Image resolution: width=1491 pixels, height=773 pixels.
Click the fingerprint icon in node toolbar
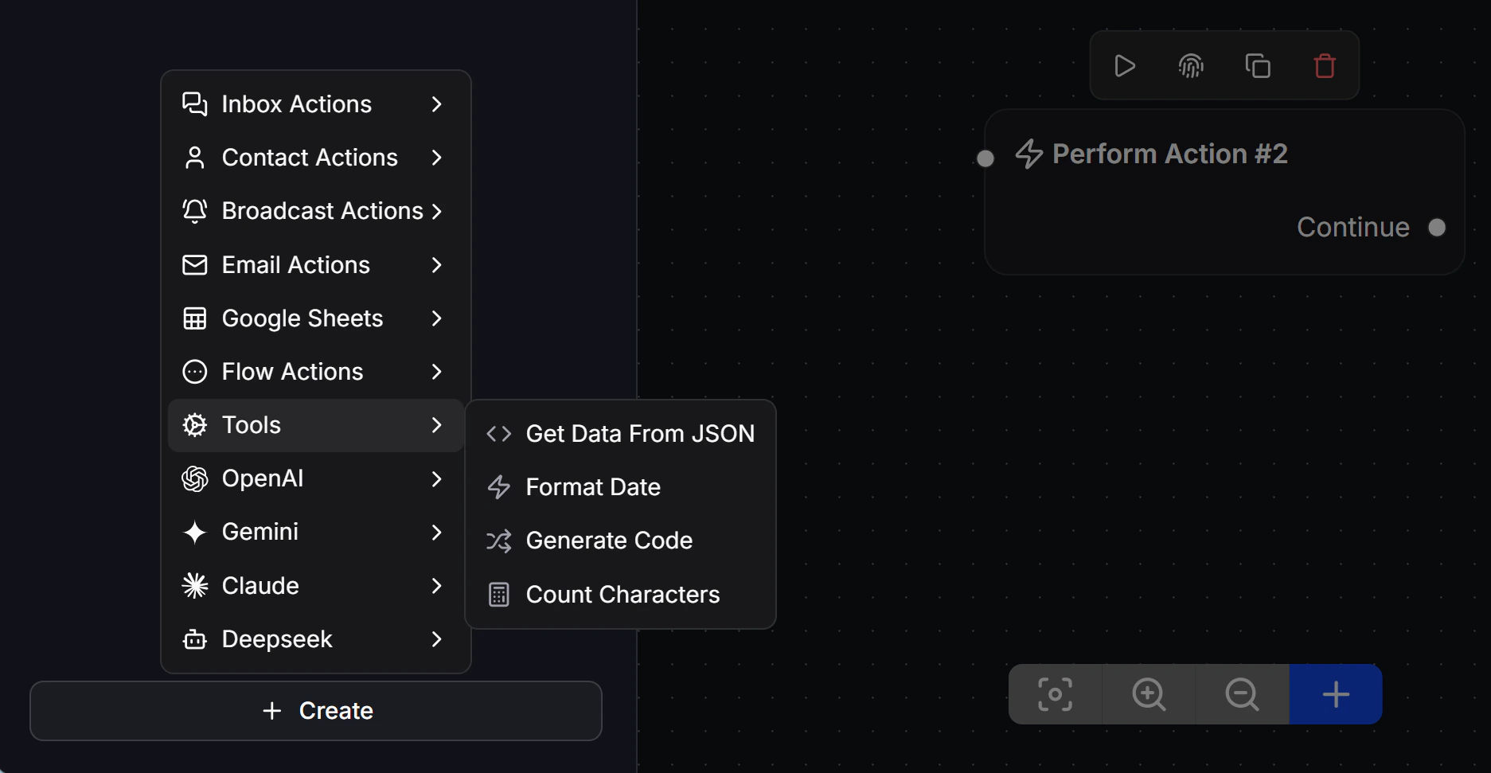click(x=1191, y=65)
